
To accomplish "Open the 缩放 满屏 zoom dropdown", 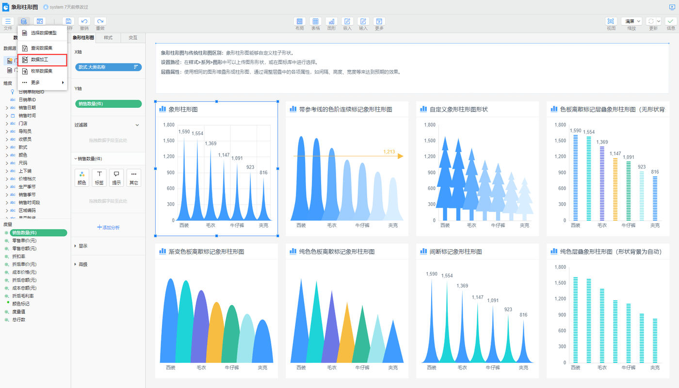I will [x=631, y=21].
